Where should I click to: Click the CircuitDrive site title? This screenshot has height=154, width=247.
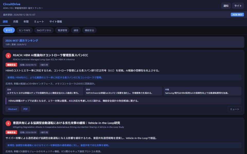[12, 4]
